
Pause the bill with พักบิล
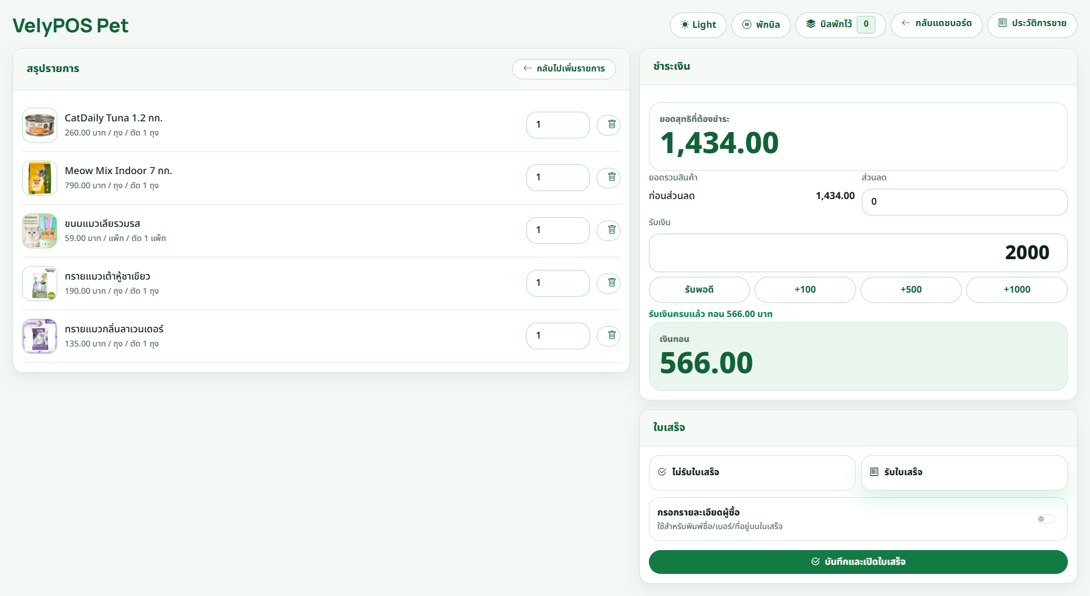coord(761,25)
